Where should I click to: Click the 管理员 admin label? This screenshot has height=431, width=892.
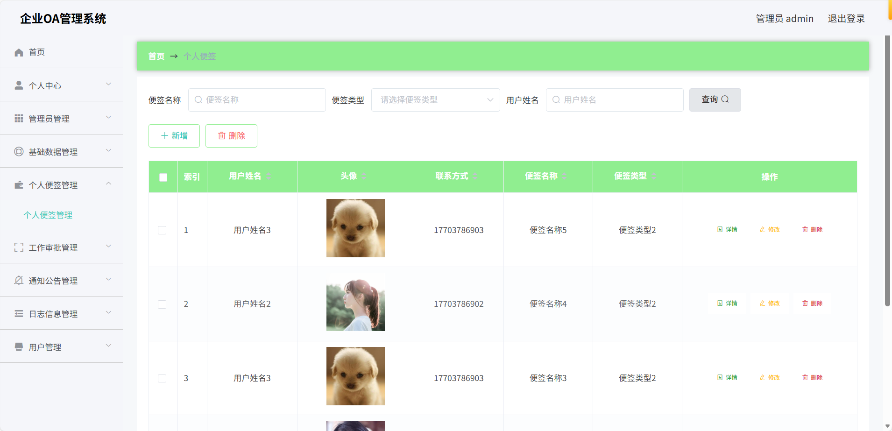(785, 19)
